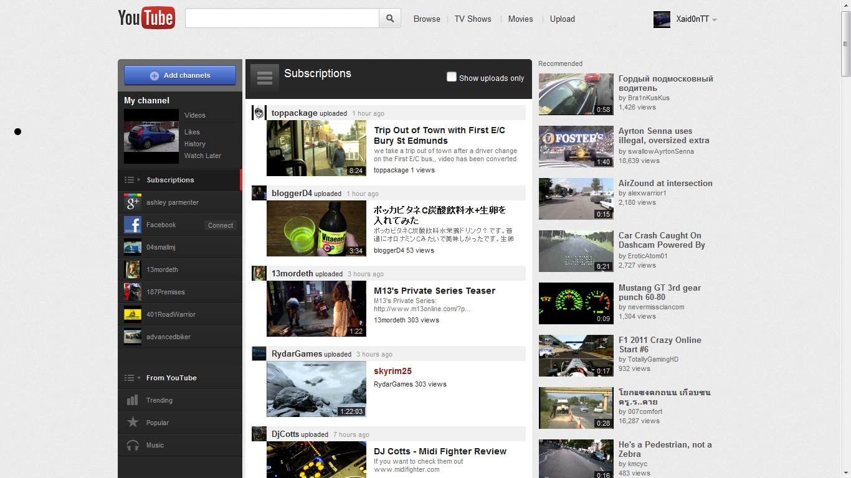The height and width of the screenshot is (478, 851).
Task: Click the search magnifier button
Action: [390, 19]
